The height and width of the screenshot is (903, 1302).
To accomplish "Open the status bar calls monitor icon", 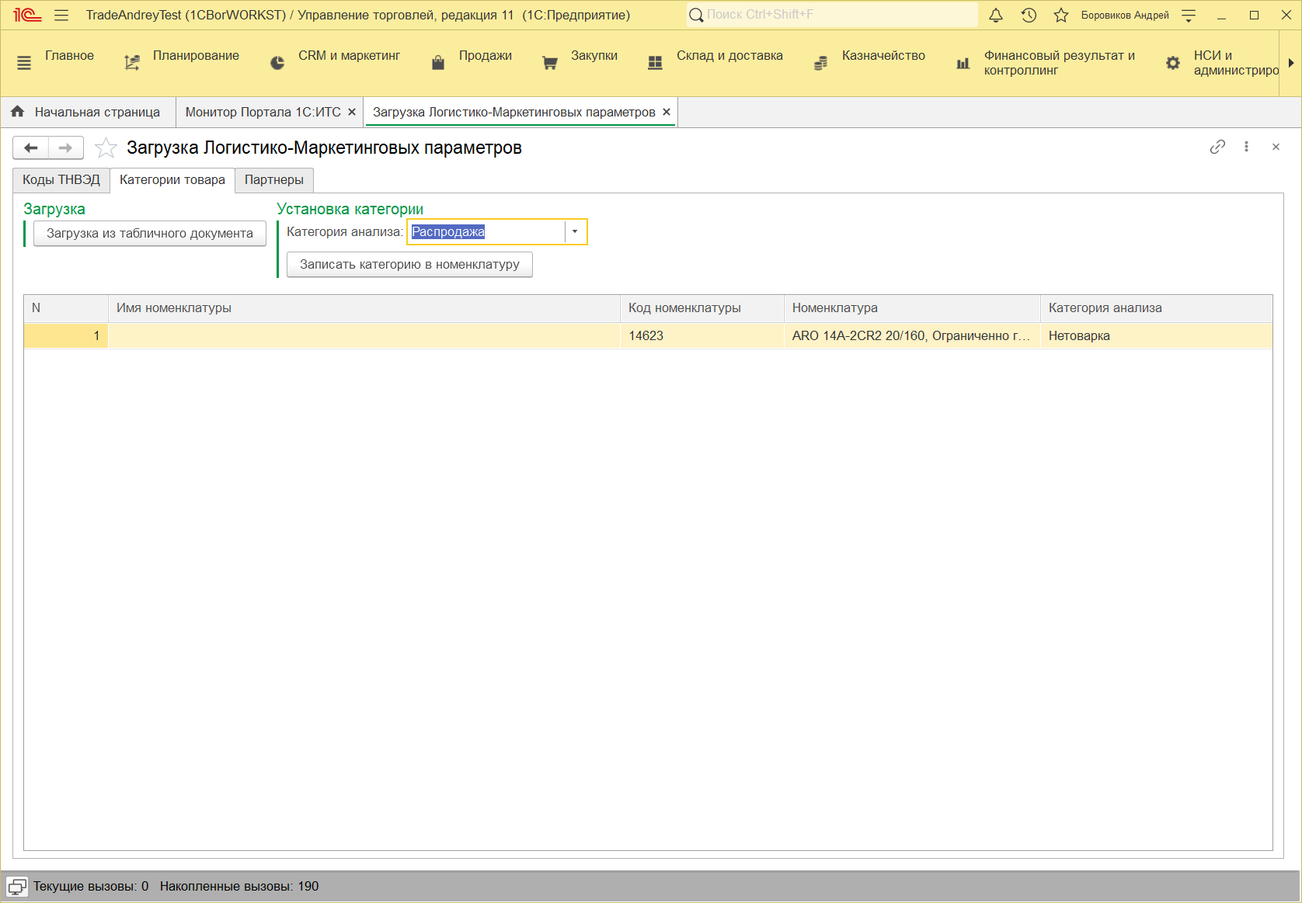I will pyautogui.click(x=16, y=887).
